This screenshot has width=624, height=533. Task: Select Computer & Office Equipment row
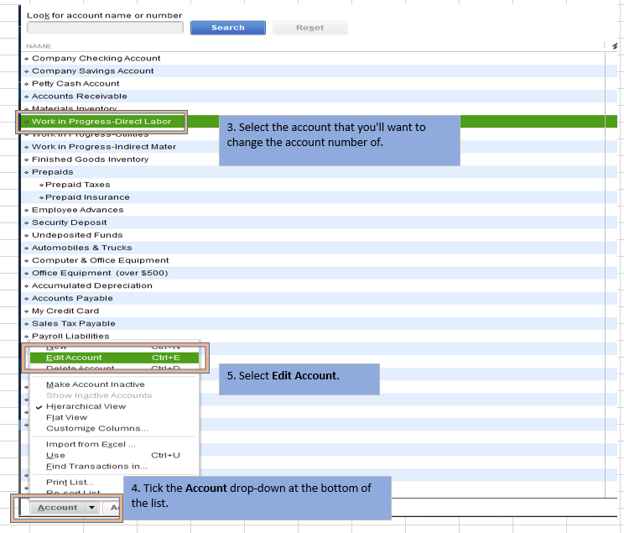(320, 260)
